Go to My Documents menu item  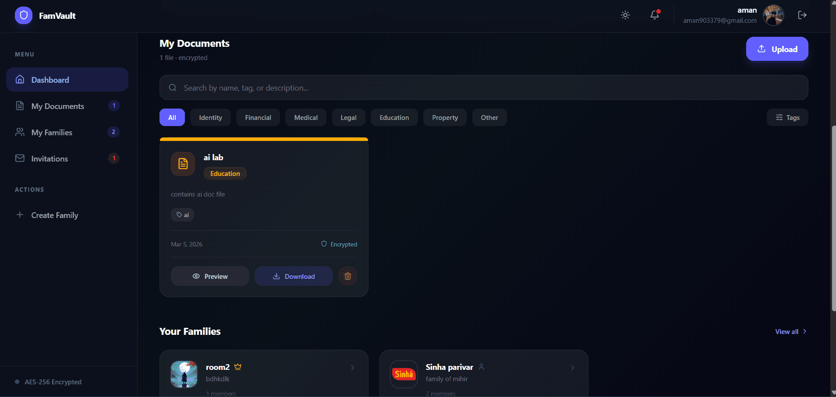coord(67,106)
